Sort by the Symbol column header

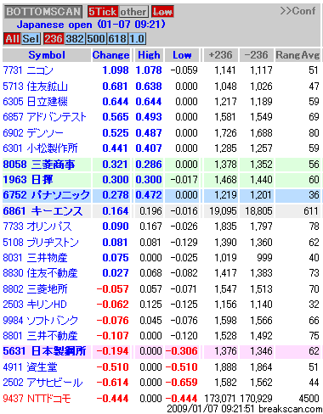coord(47,55)
